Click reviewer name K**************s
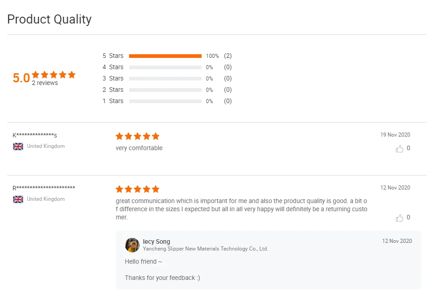The height and width of the screenshot is (303, 434). click(x=35, y=135)
